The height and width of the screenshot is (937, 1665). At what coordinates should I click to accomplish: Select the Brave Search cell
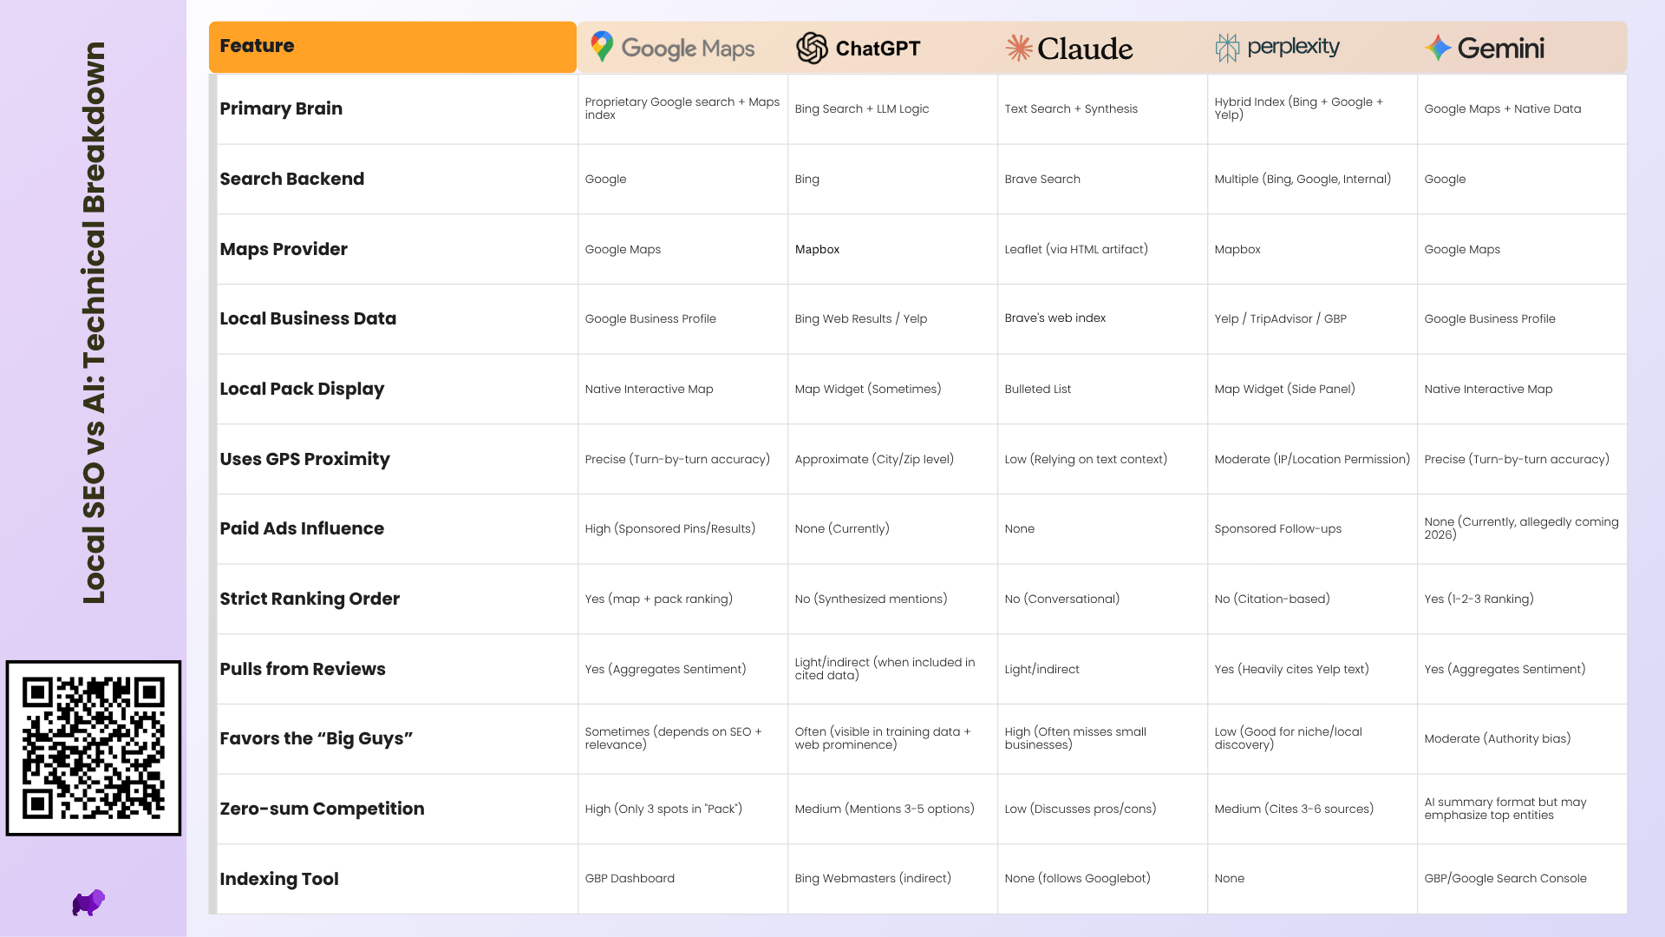coord(1042,179)
